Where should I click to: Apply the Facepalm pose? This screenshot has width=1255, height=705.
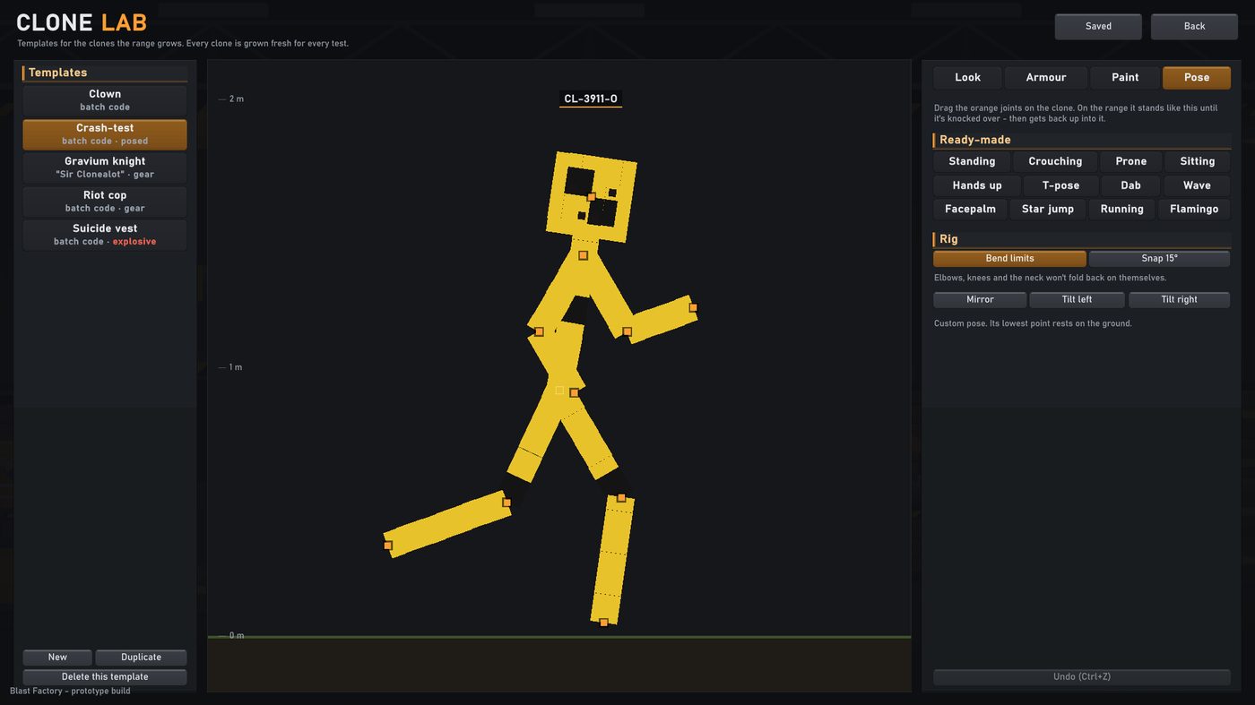[970, 210]
